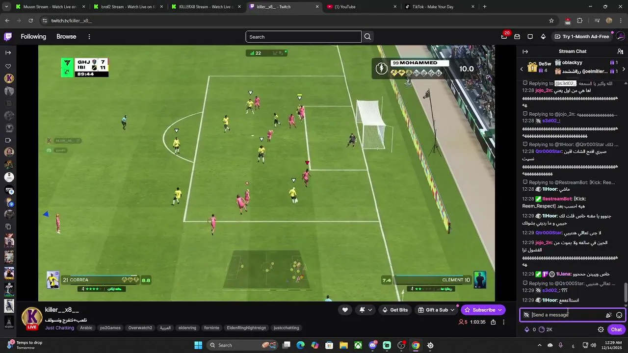
Task: Click the Twitch search field
Action: pyautogui.click(x=304, y=37)
